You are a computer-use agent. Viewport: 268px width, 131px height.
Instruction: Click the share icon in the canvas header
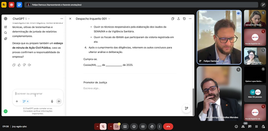[179, 19]
